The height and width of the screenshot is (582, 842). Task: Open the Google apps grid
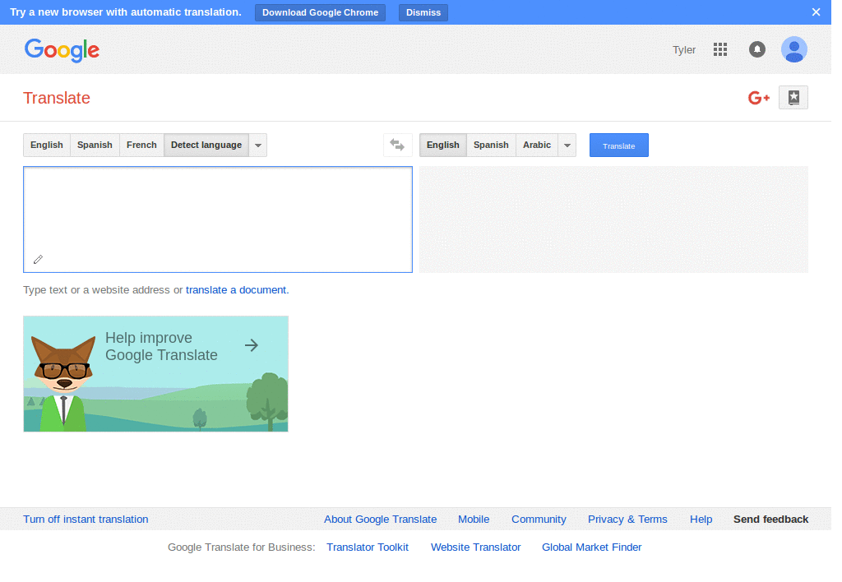tap(720, 49)
